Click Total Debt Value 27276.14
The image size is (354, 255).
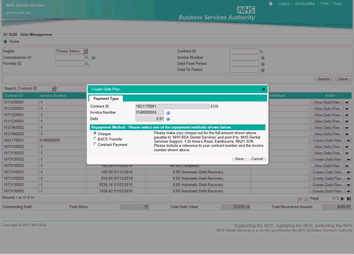pos(236,206)
